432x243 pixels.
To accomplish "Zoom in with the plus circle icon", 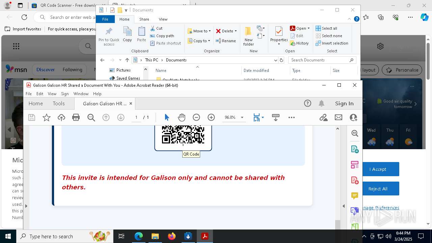I will pos(211,117).
